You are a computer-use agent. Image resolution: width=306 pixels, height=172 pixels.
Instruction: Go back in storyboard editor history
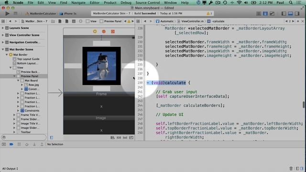point(10,21)
